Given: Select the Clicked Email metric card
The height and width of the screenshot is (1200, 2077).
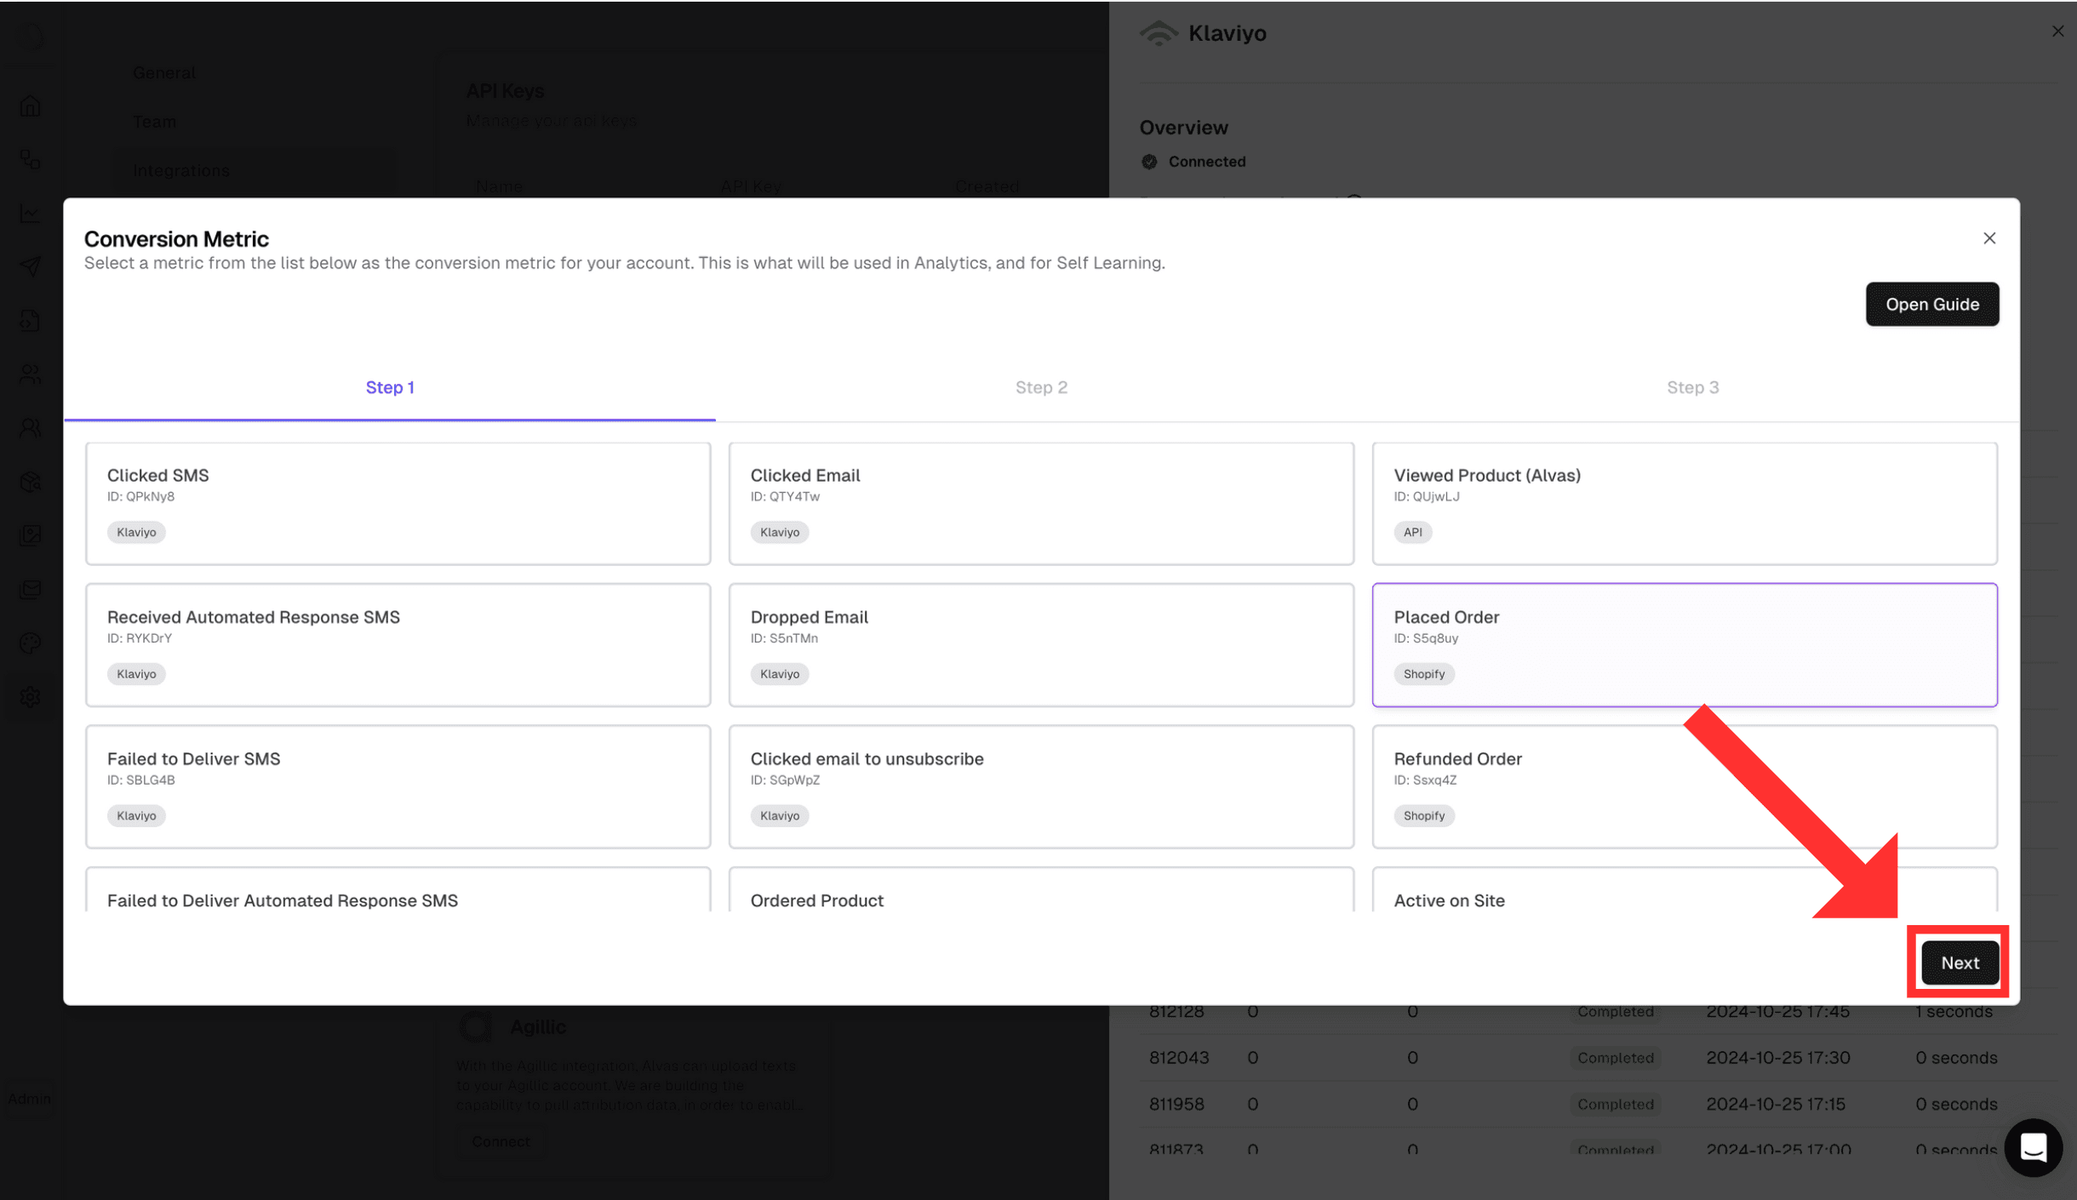Looking at the screenshot, I should pyautogui.click(x=1041, y=503).
